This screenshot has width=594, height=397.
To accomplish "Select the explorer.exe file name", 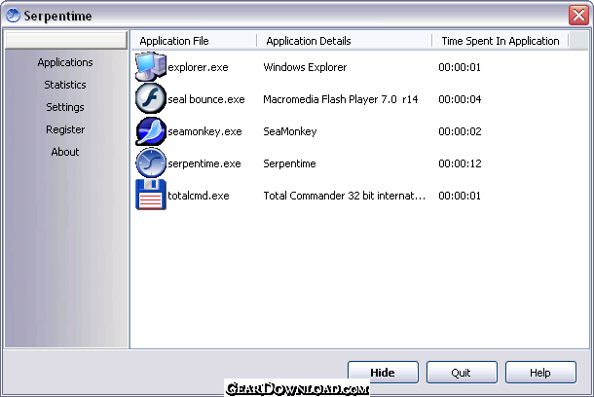I will click(198, 67).
